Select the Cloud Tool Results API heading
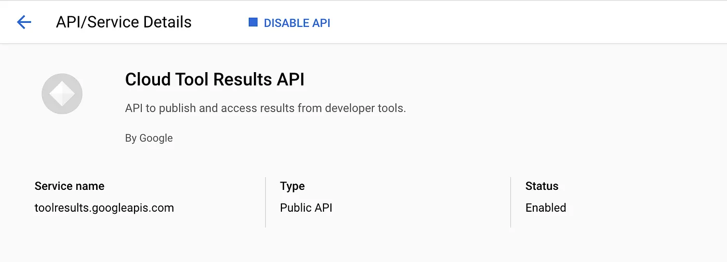Screen dimensions: 727x262 pos(214,79)
